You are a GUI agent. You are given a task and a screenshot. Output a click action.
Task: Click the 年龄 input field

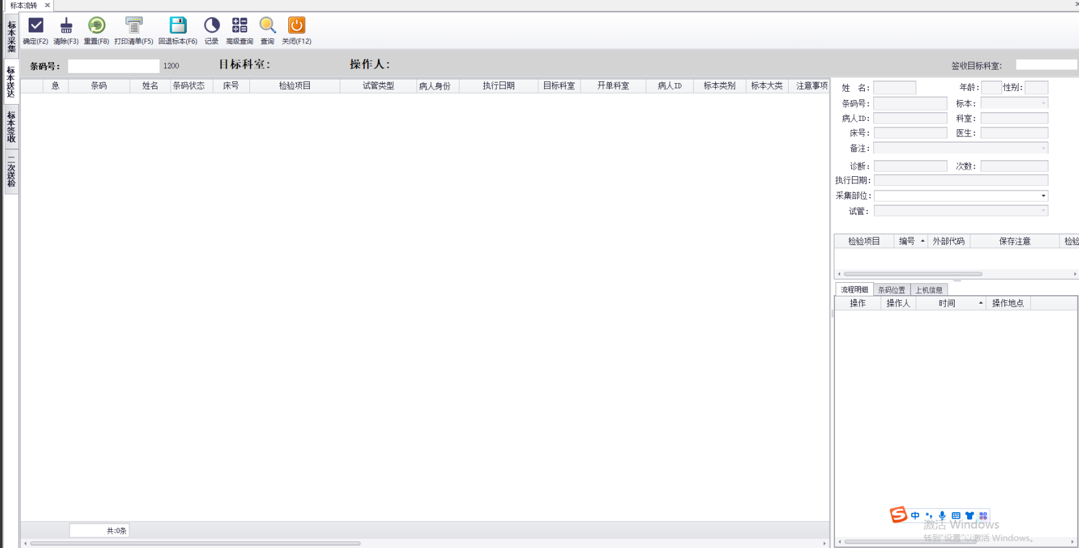(991, 88)
